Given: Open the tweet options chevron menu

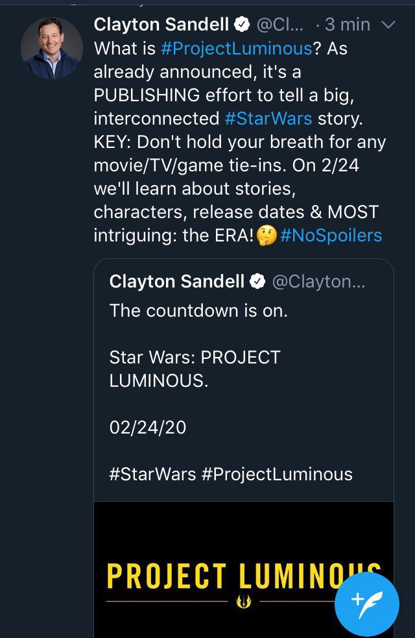Looking at the screenshot, I should coord(389,25).
